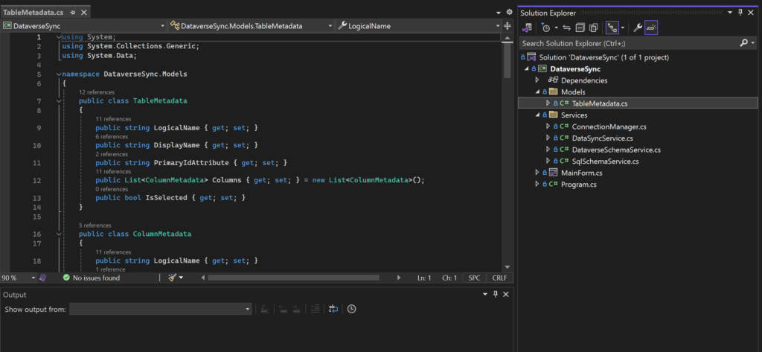This screenshot has width=762, height=352.
Task: Expand the Dependencies node
Action: pyautogui.click(x=537, y=80)
